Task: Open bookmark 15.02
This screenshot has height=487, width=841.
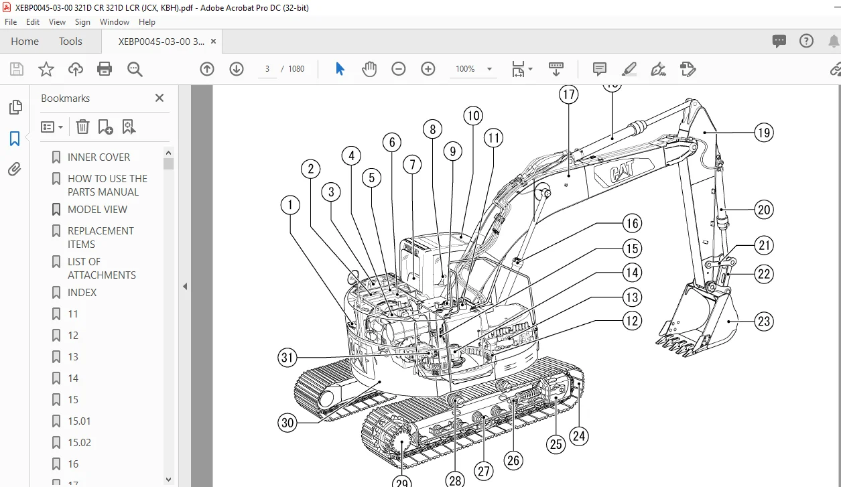Action: 79,442
